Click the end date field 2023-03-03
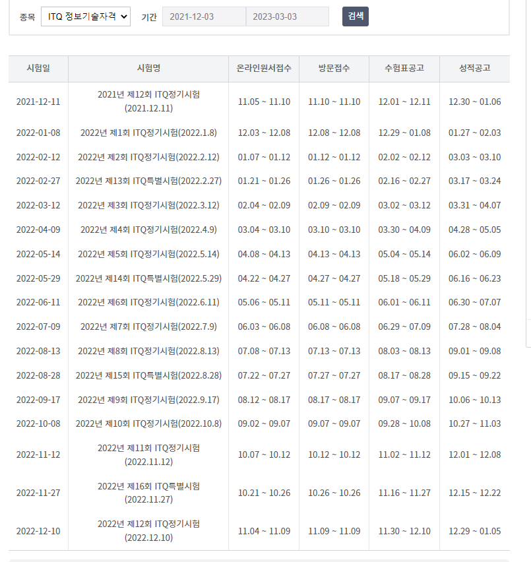This screenshot has height=562, width=531. tap(288, 16)
